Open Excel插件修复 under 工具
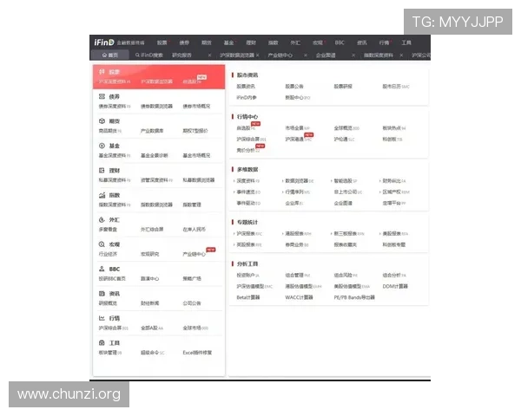Screen dimensions: 521x416 (x=198, y=353)
